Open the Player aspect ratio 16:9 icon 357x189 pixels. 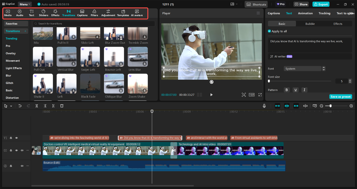click(x=252, y=95)
